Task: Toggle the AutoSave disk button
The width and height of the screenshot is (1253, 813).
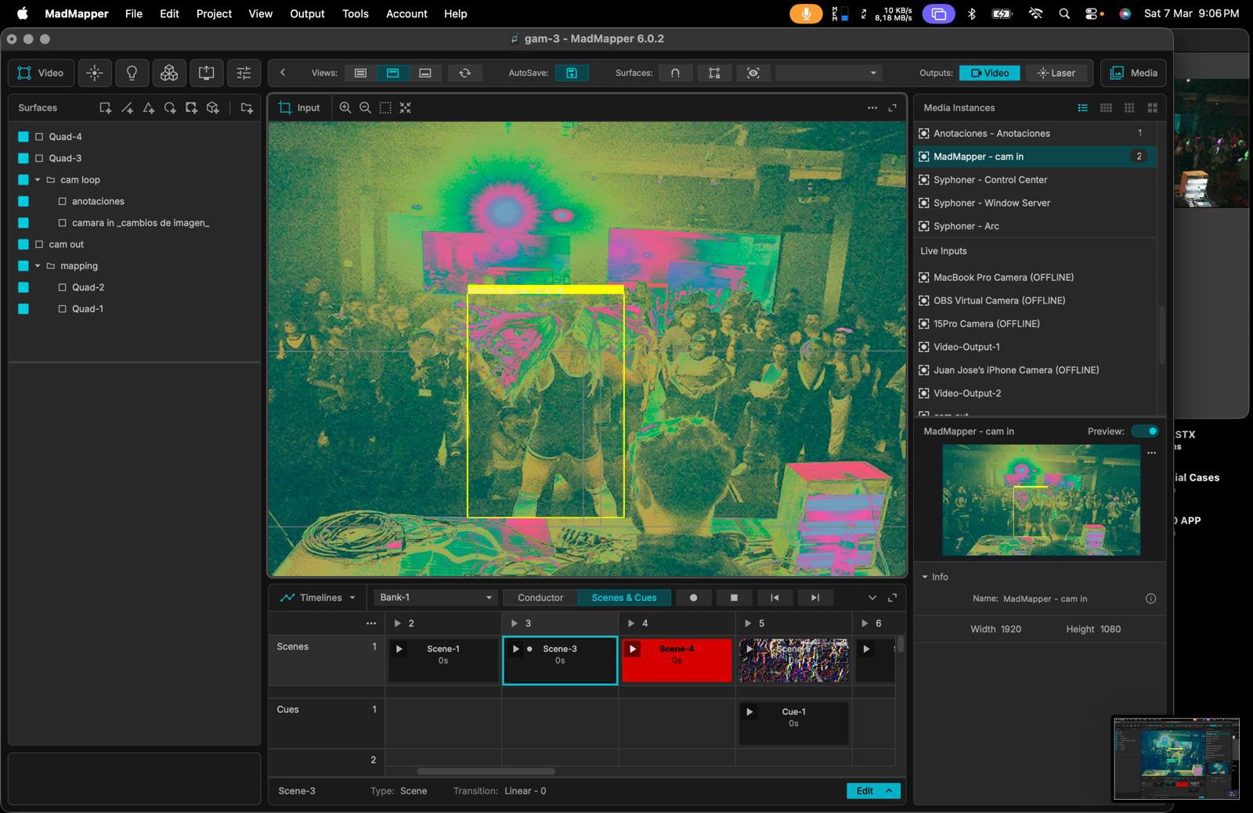Action: (572, 73)
